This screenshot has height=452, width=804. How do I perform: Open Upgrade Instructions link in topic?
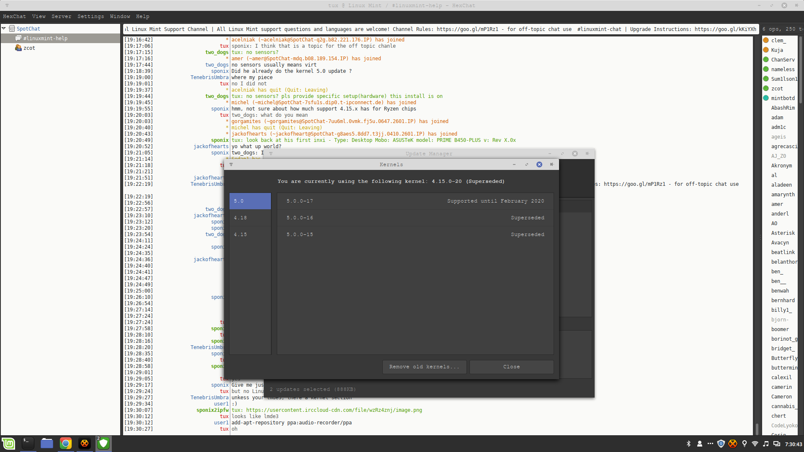coord(725,29)
